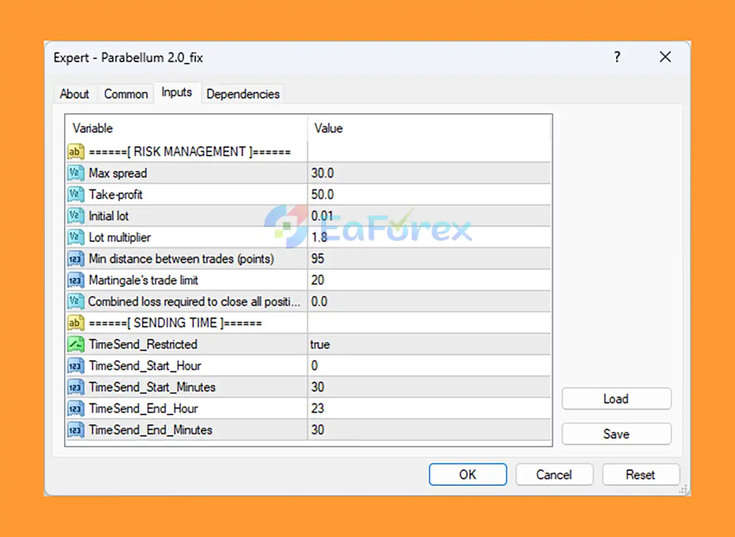Select the Inputs tab
735x537 pixels.
point(177,92)
